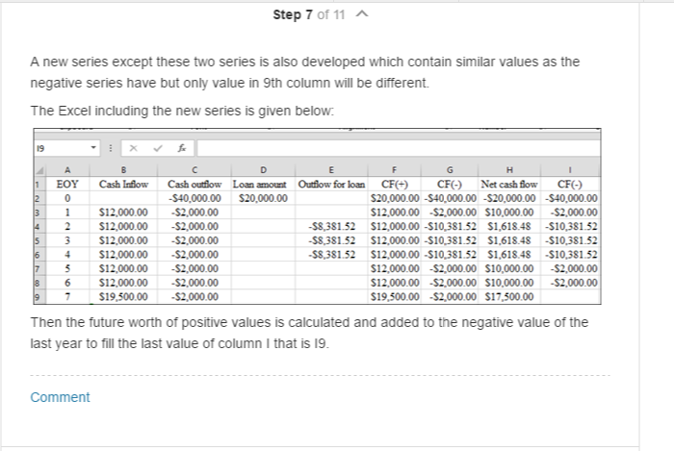Click the EOY value 0 cell
The width and height of the screenshot is (674, 451).
pos(67,198)
